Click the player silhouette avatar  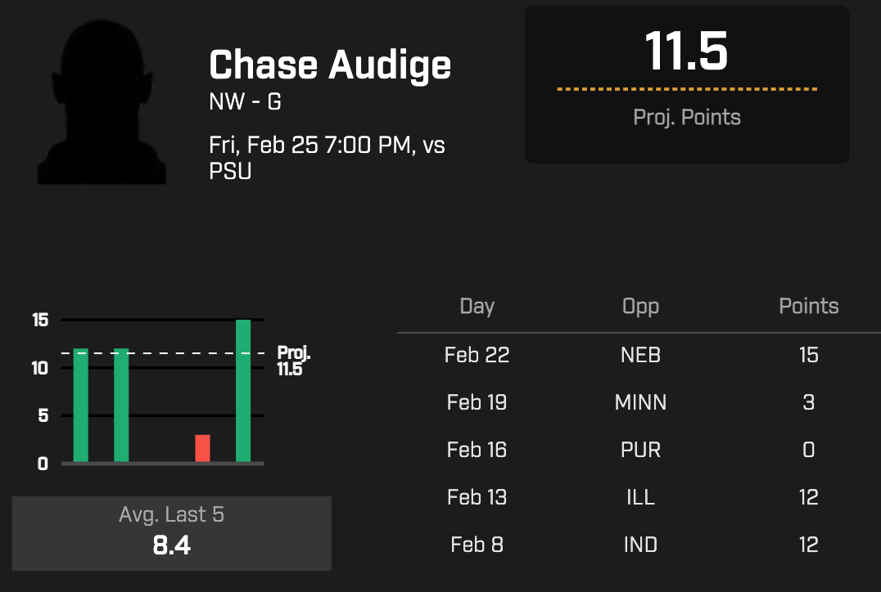pos(102,102)
